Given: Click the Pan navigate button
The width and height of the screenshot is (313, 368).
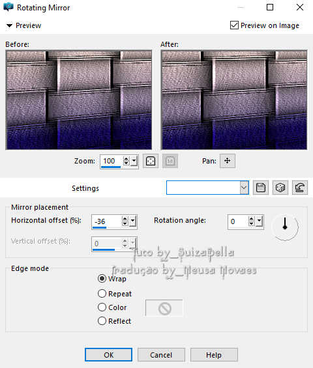Looking at the screenshot, I should coord(227,161).
